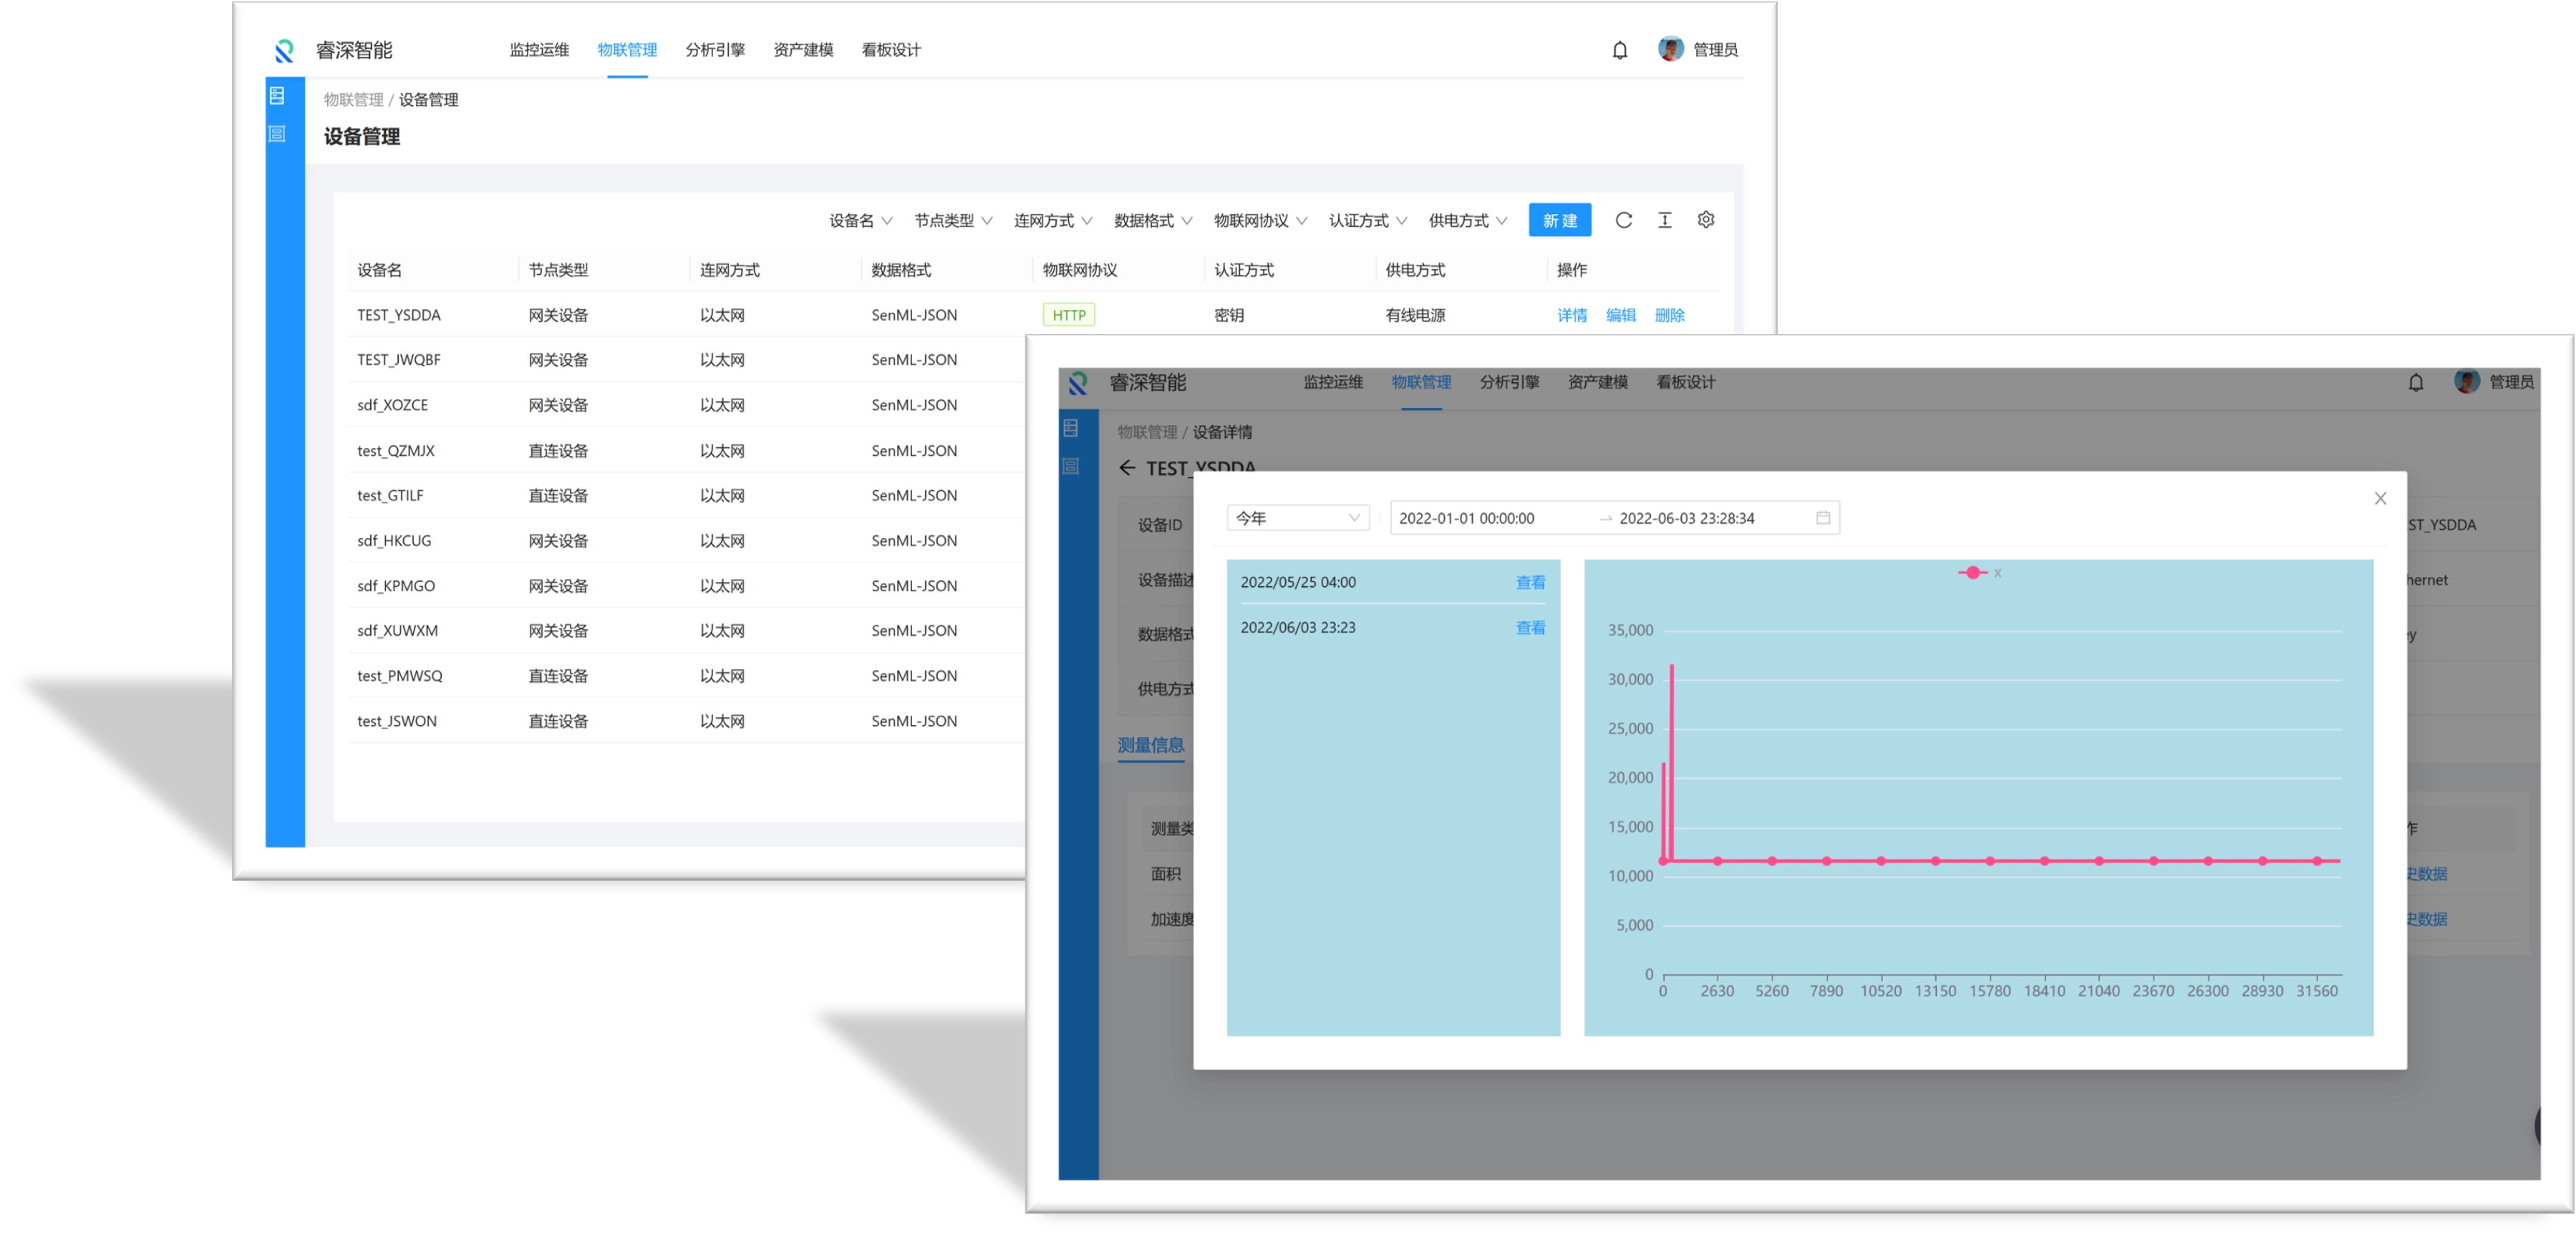Close the history data dialog
The image size is (2576, 1236).
pyautogui.click(x=2380, y=498)
